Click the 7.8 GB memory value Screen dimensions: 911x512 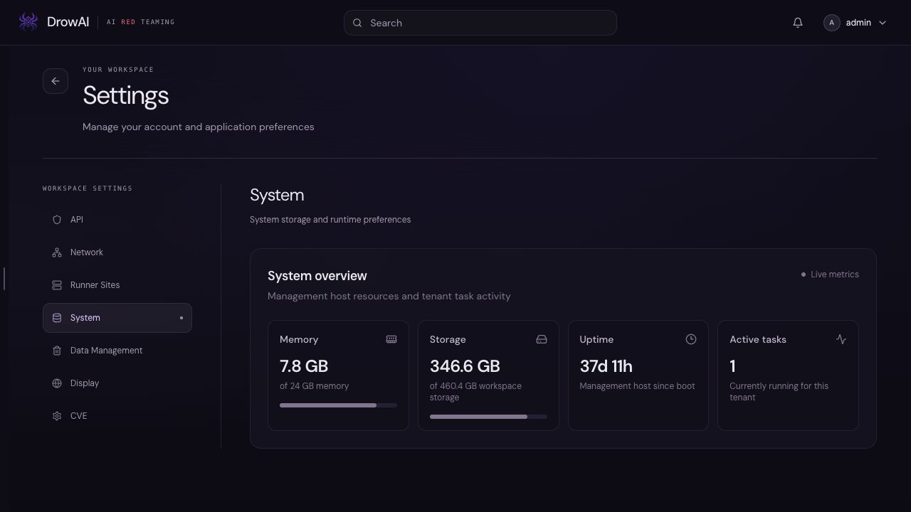(x=304, y=366)
